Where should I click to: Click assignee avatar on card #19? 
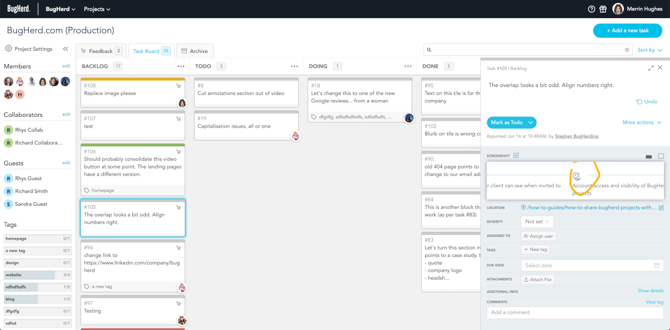(295, 136)
